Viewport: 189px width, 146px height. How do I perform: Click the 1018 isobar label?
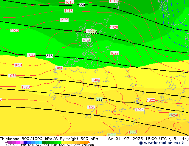coord(69,11)
